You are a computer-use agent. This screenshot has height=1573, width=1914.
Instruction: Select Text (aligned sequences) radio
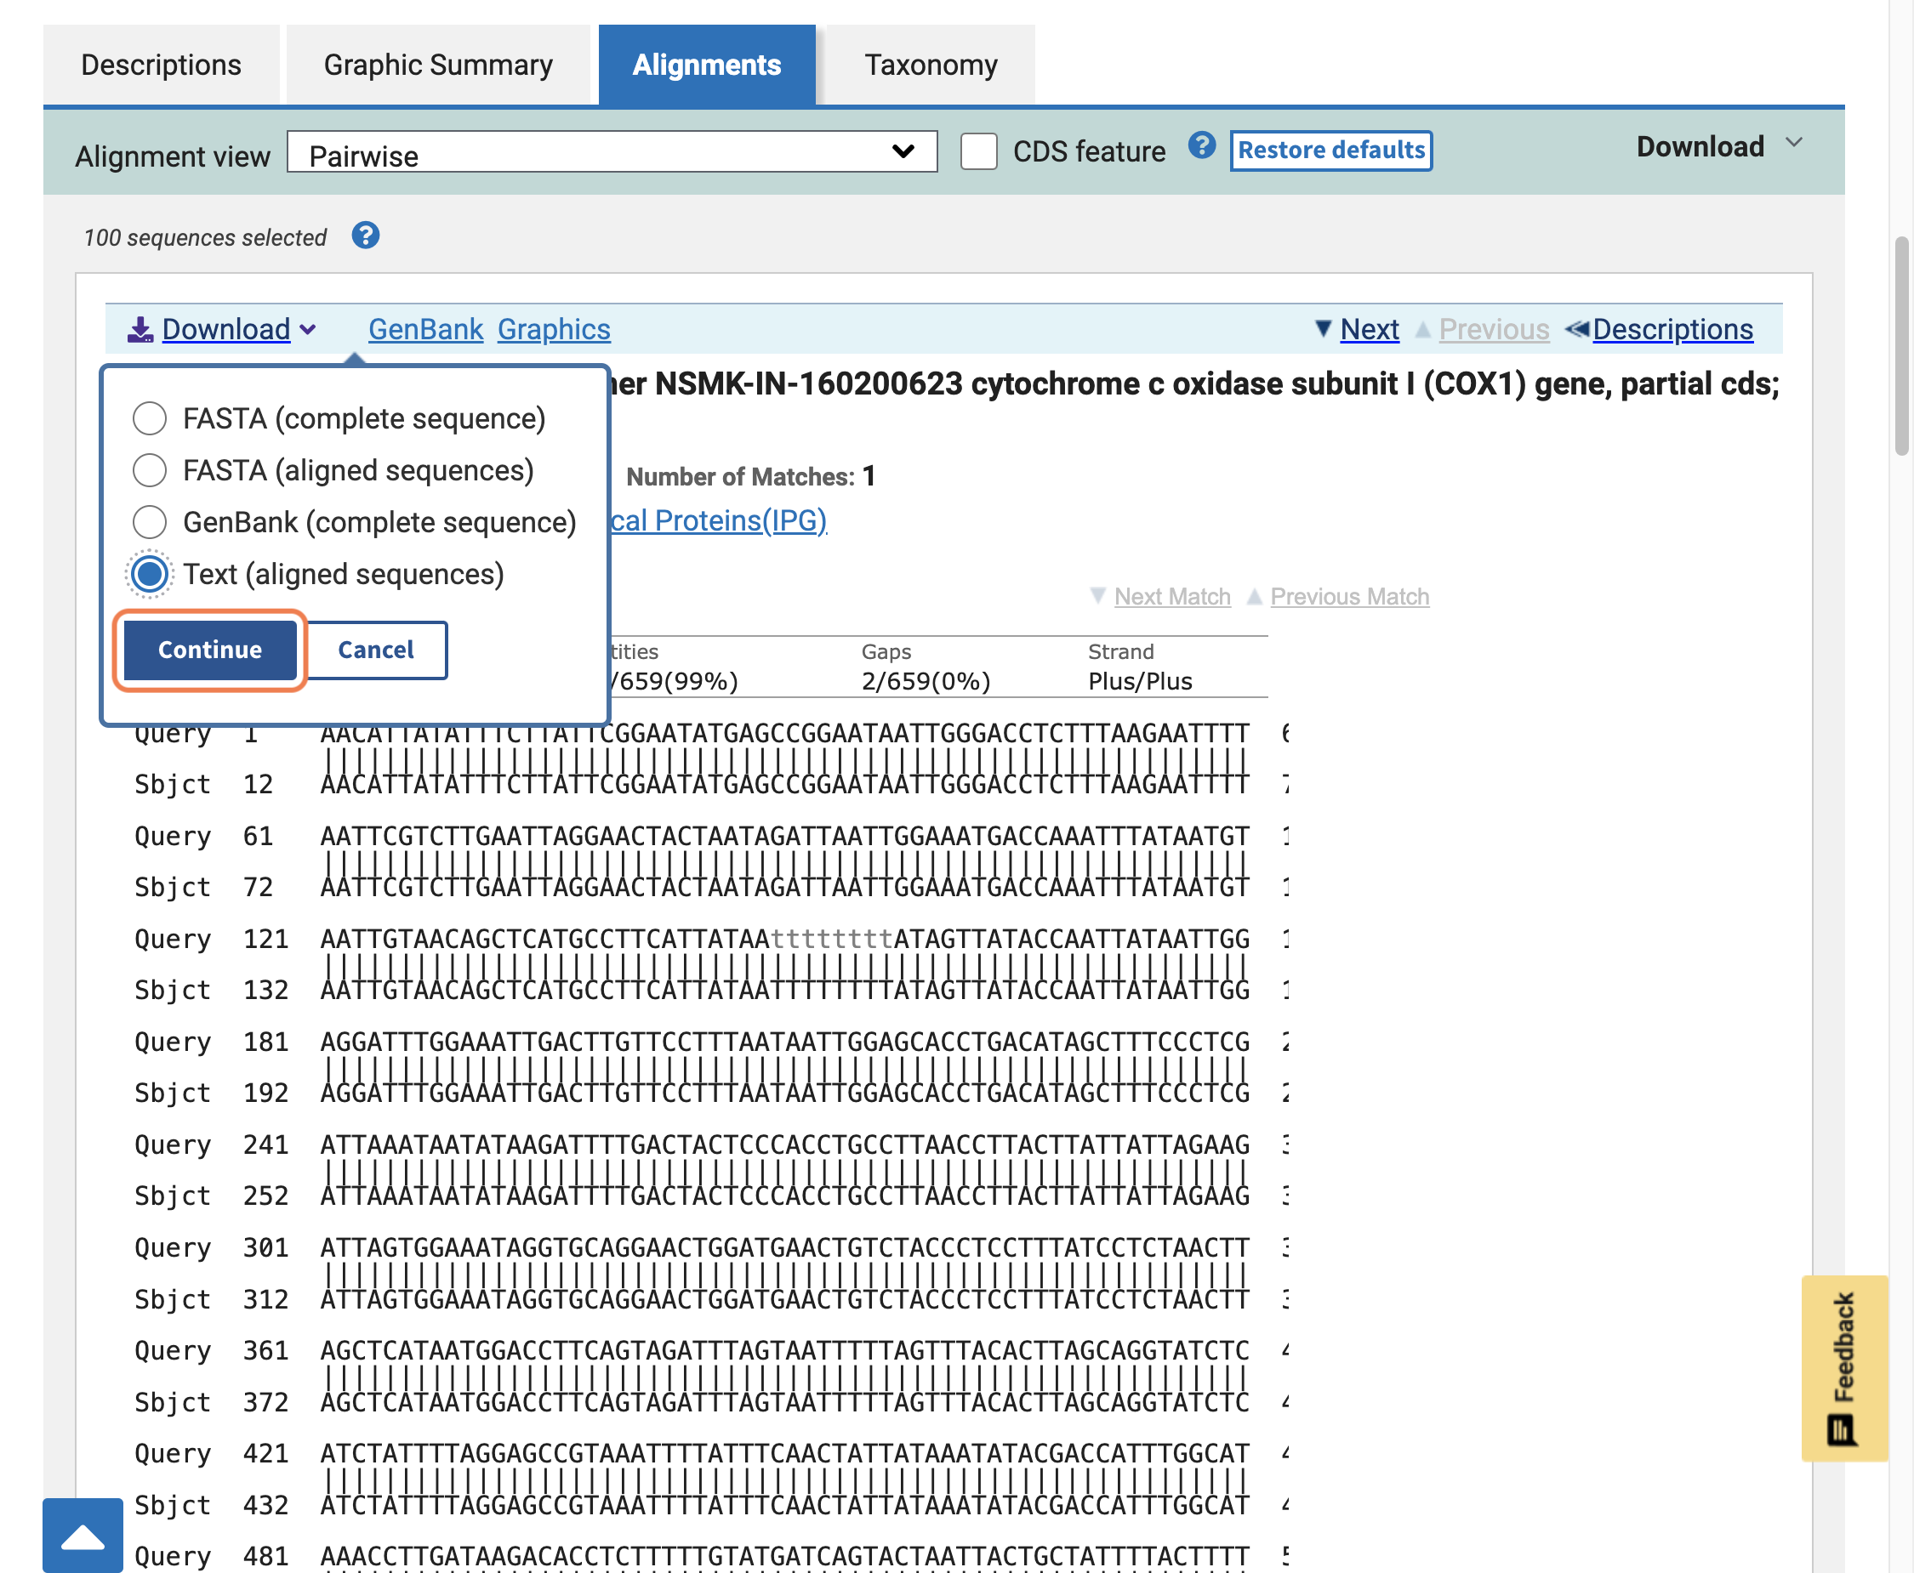(150, 574)
